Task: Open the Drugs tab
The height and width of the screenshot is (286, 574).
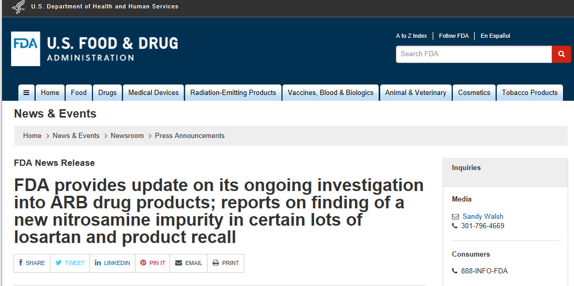Action: (107, 93)
